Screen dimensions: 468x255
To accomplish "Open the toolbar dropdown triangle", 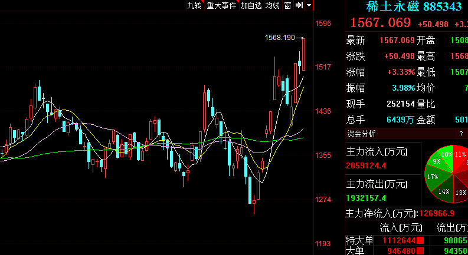I will point(309,5).
